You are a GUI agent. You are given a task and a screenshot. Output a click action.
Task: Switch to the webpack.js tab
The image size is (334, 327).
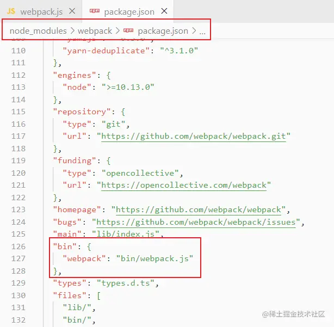pos(41,11)
